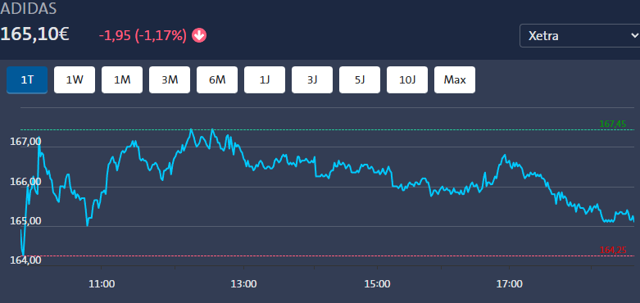Click the 165,10€ current price
Image resolution: width=640 pixels, height=303 pixels.
[x=34, y=34]
